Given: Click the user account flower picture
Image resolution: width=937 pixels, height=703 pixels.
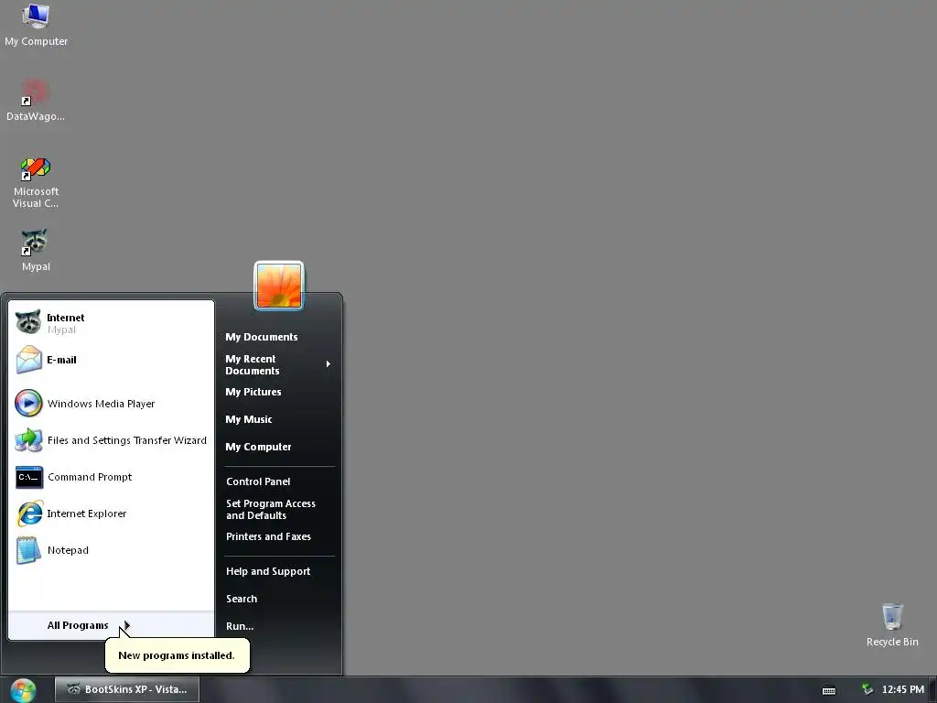Looking at the screenshot, I should (279, 286).
